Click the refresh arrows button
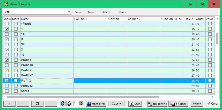The height and width of the screenshot is (110, 222). 37,104
